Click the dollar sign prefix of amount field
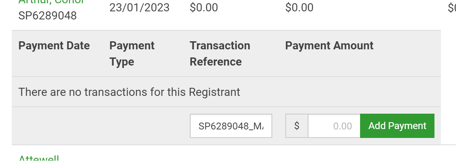456x161 pixels. pos(297,126)
